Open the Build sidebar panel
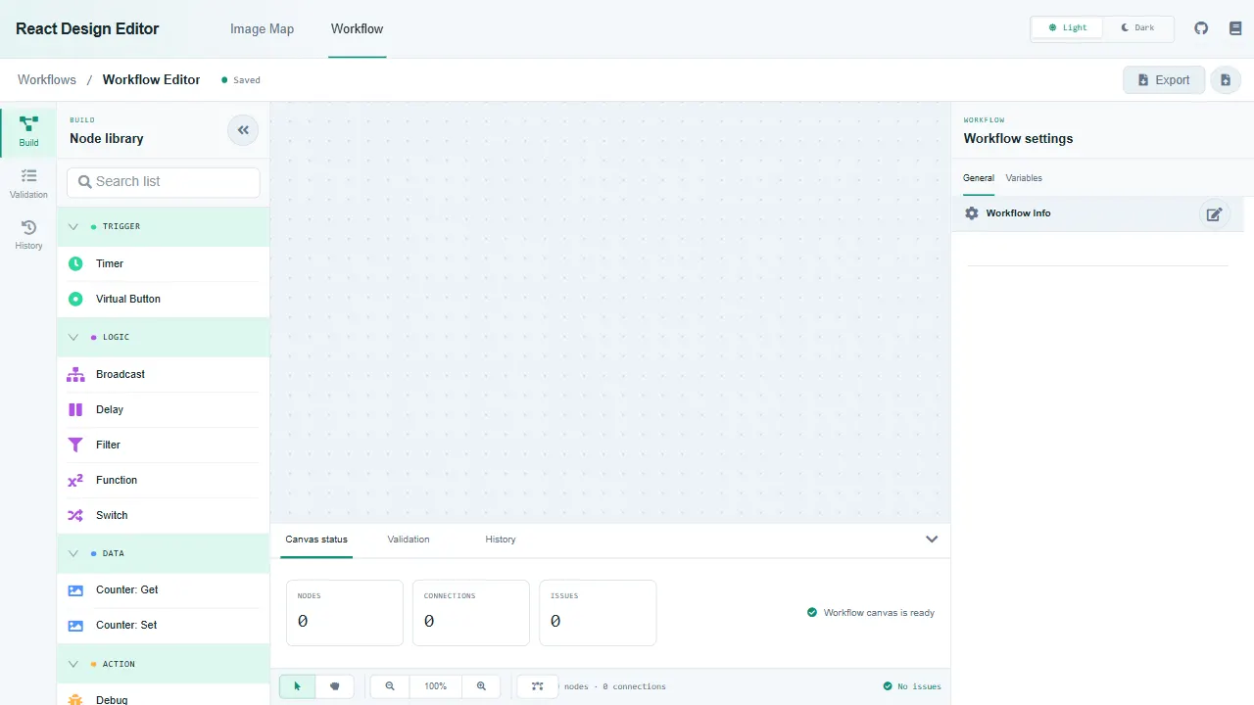Viewport: 1254px width, 705px height. pos(28,132)
